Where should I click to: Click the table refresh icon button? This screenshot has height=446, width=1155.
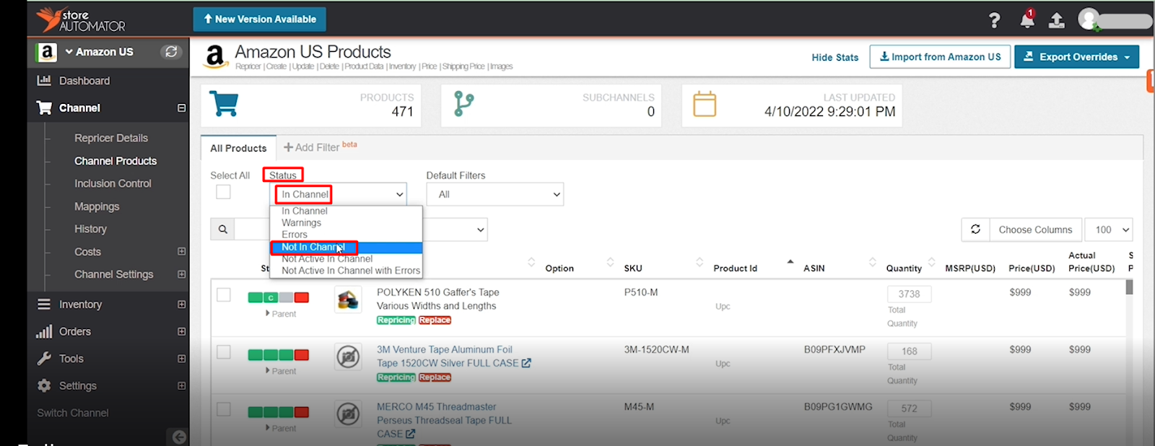(x=975, y=229)
